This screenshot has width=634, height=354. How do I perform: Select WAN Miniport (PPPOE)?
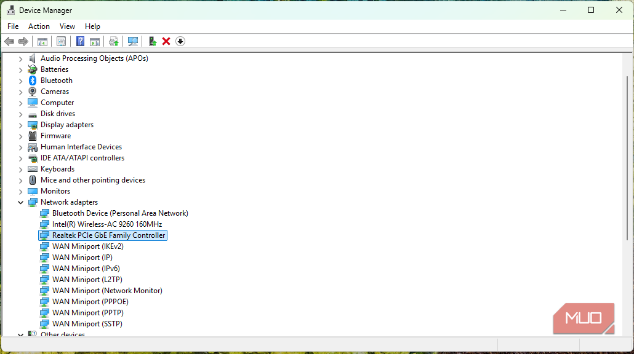[90, 302]
